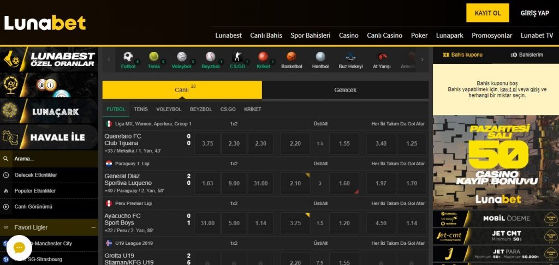
Task: Select the BEYZBOL sub-tab
Action: tap(201, 110)
